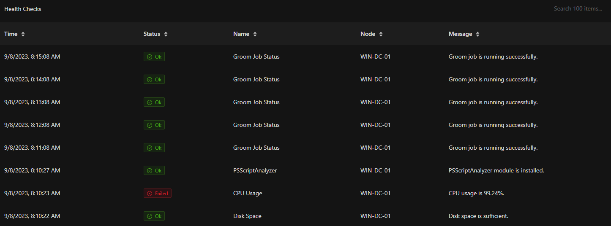Click the Message column header label
611x226 pixels.
[460, 34]
